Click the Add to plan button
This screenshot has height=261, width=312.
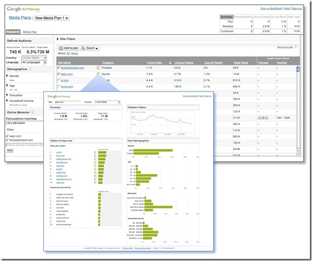(69, 48)
